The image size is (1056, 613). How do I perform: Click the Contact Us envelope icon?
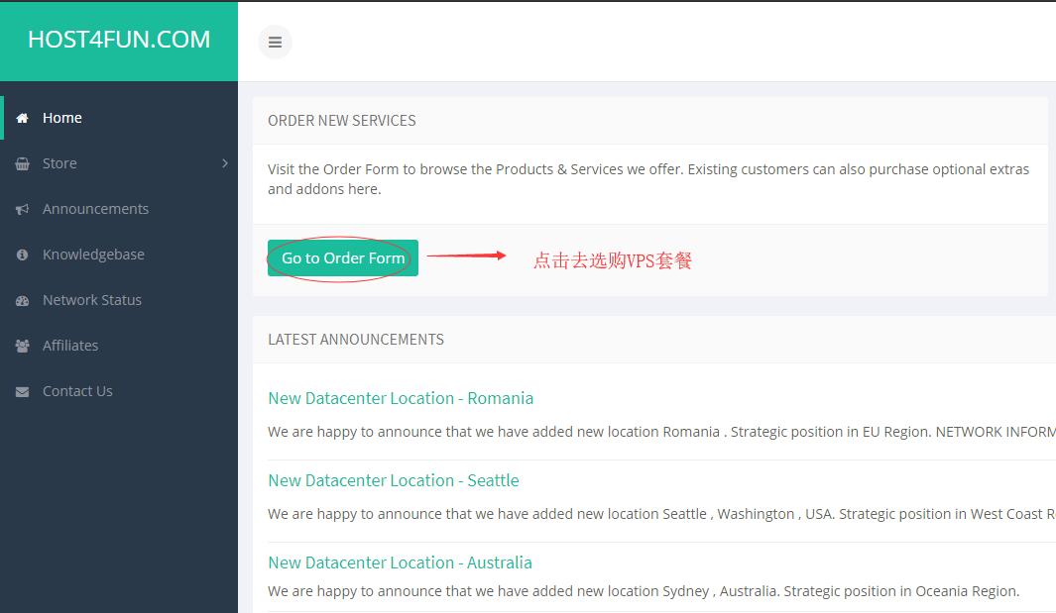click(21, 390)
